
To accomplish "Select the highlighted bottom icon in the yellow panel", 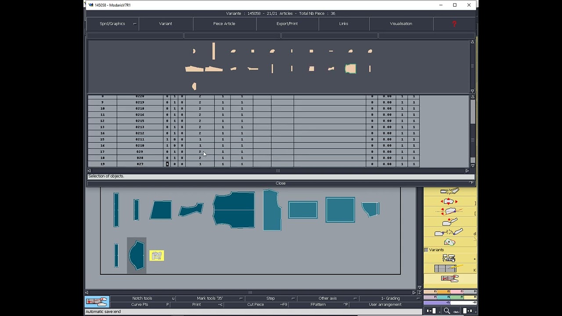I will point(449,279).
